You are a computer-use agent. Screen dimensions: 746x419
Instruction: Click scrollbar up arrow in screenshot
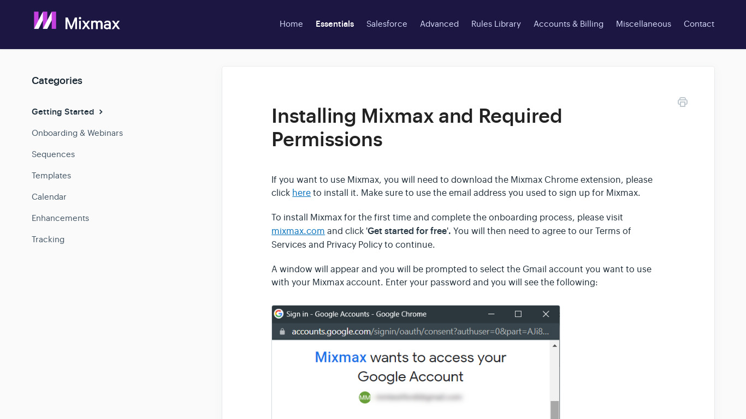[555, 346]
